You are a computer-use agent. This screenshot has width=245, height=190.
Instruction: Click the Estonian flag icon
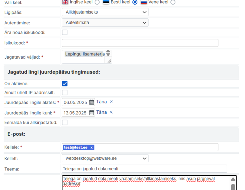click(x=106, y=2)
